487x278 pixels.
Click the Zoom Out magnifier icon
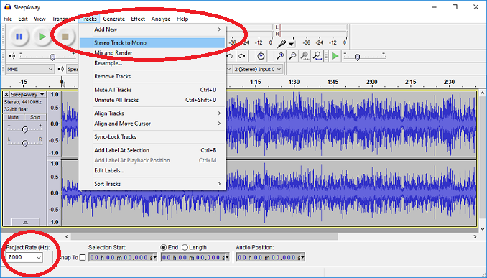pos(292,56)
